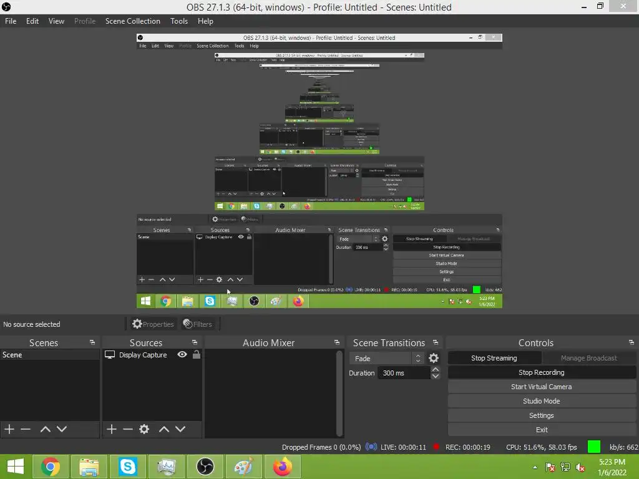Move source down arrow in Sources panel

180,429
